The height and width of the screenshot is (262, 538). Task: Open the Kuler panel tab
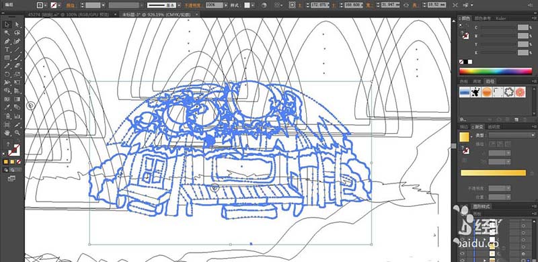500,18
